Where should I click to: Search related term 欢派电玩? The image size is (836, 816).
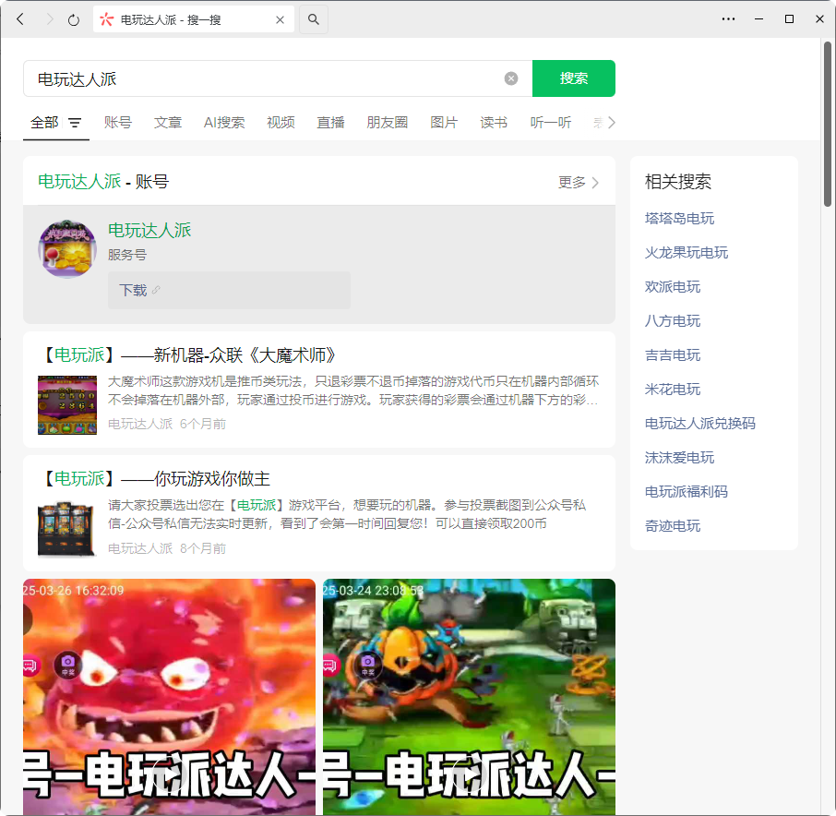673,286
